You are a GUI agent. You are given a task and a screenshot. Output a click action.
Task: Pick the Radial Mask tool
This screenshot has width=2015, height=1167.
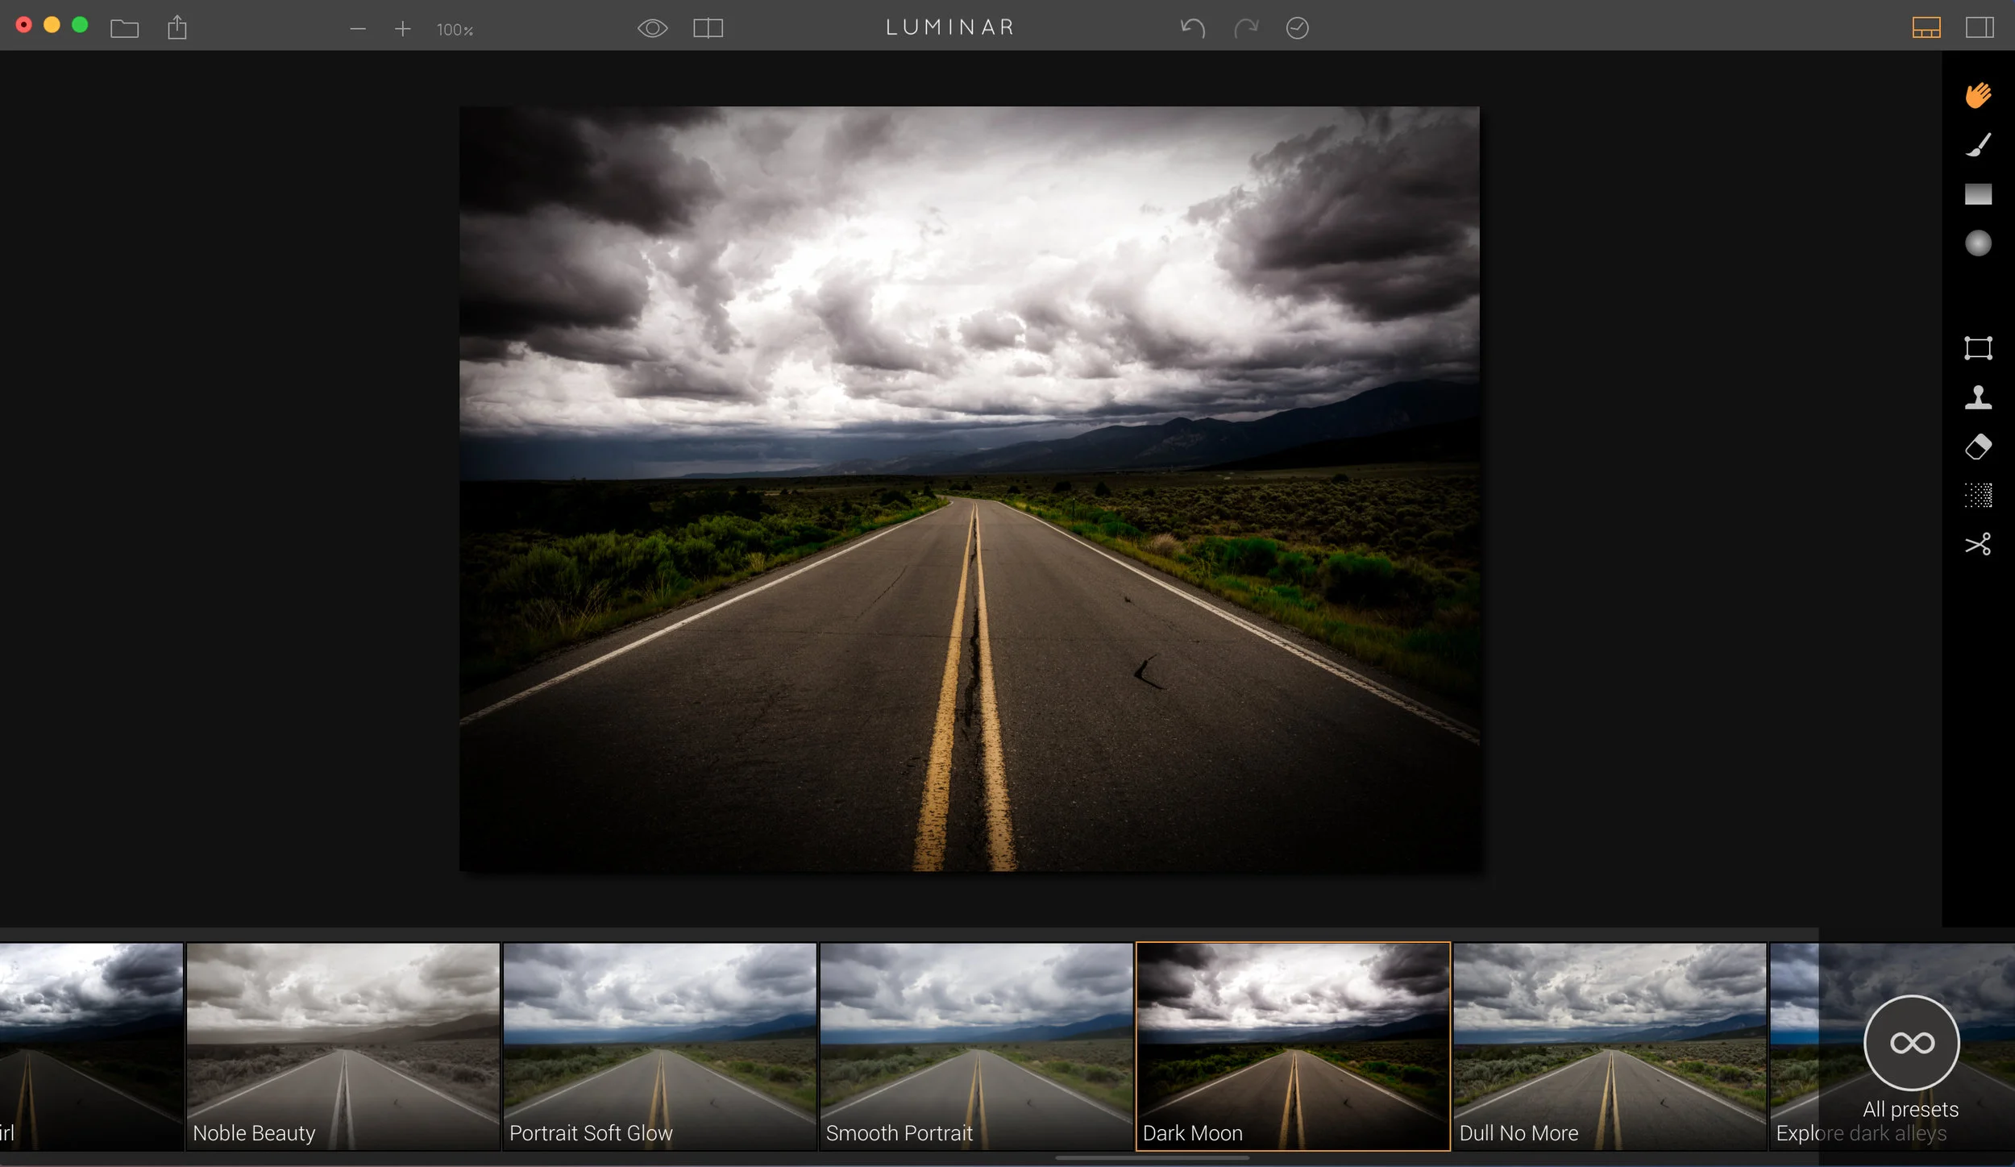tap(1978, 243)
